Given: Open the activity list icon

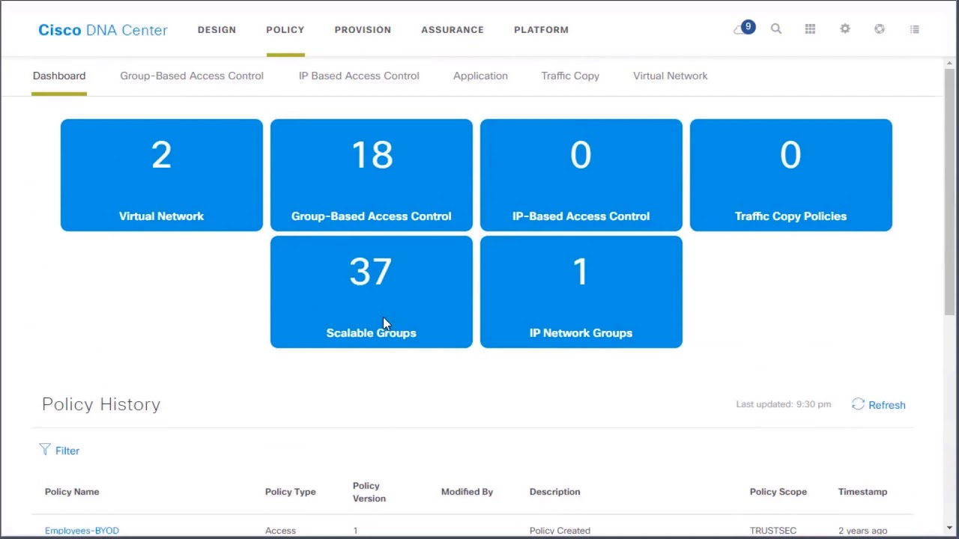Looking at the screenshot, I should pyautogui.click(x=915, y=29).
